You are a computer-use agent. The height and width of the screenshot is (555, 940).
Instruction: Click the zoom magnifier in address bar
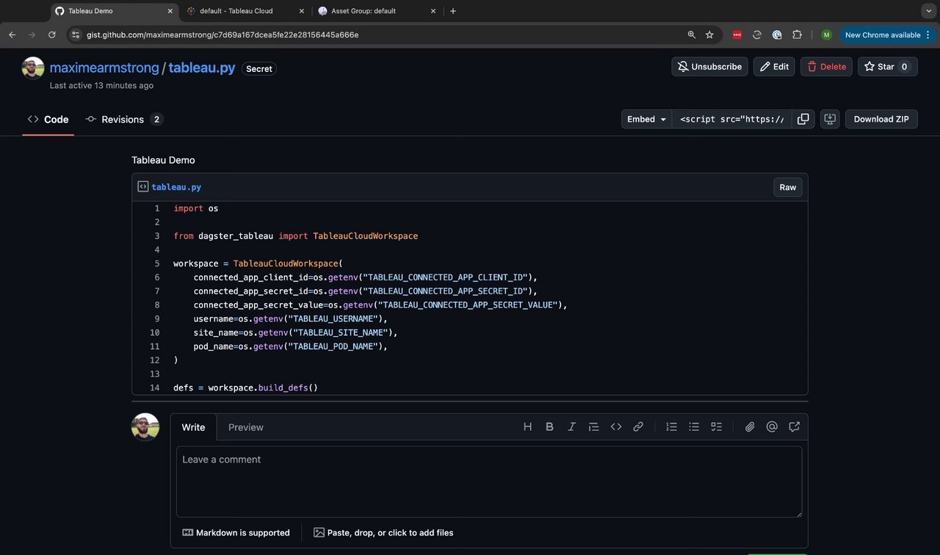(691, 35)
